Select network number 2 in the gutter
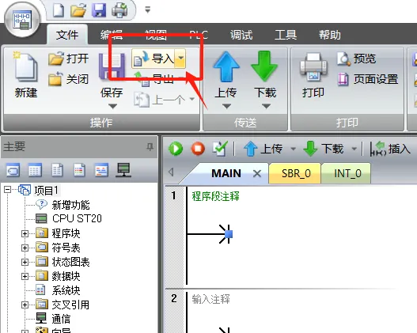Screen dimensions: 417x333 pos(174,298)
